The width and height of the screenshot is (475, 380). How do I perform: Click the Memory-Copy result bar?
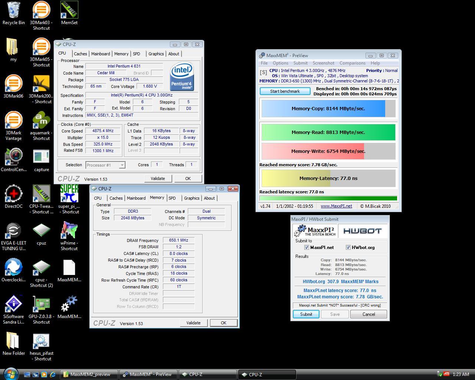click(328, 109)
